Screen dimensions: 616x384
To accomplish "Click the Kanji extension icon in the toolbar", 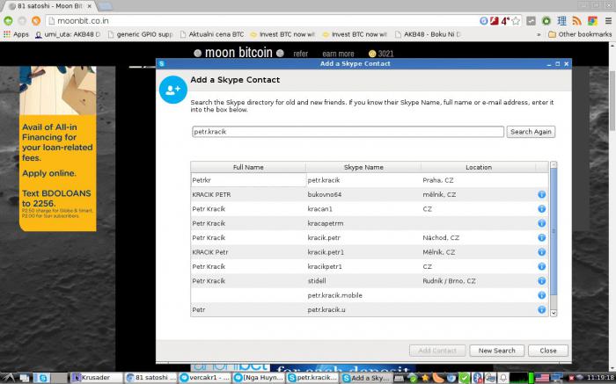I will coord(561,21).
